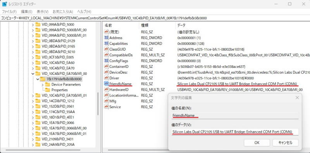Click the registry path address bar

point(155,18)
